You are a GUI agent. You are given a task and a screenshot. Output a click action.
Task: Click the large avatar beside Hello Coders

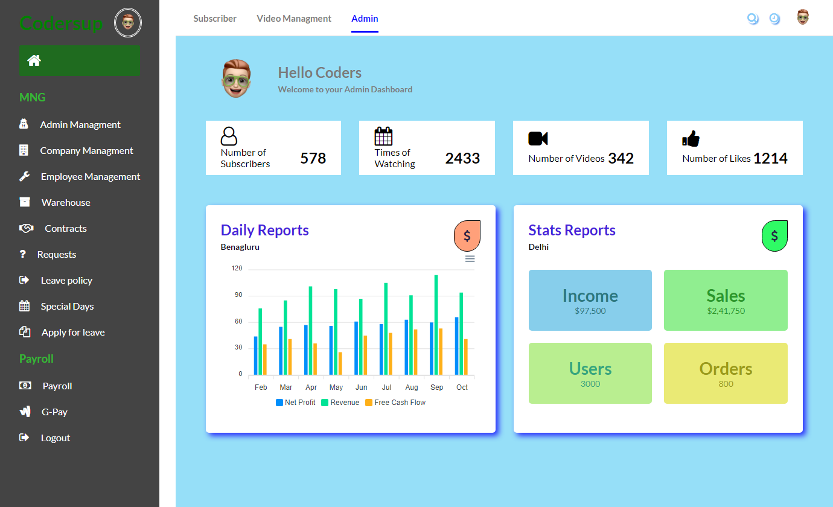point(237,78)
